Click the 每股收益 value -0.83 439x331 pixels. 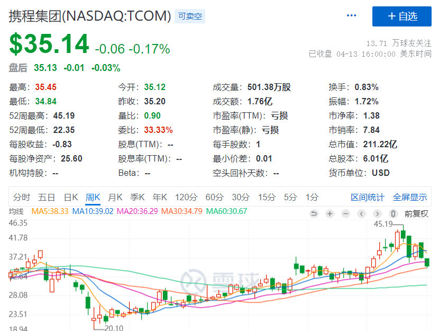[x=62, y=145]
